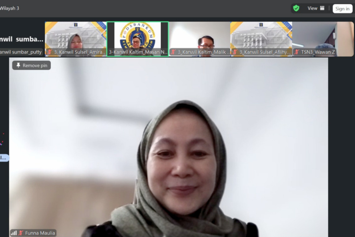Click muted mic icon beside TSN3_Wawan Z
This screenshot has width=355, height=237.
(x=297, y=52)
